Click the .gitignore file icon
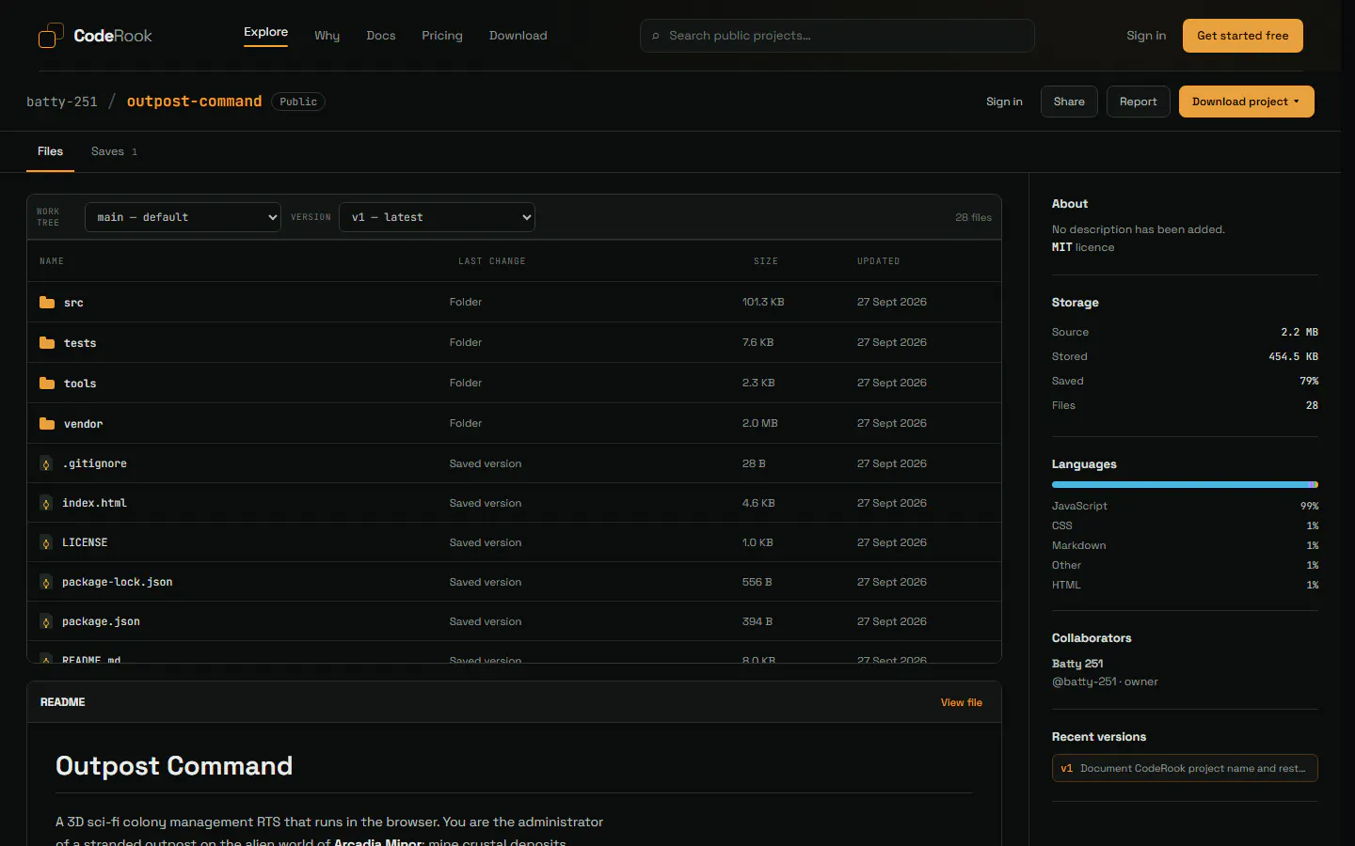1355x846 pixels. [x=46, y=464]
